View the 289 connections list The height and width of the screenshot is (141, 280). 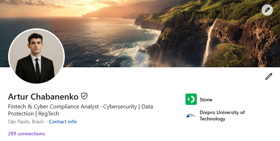coord(27,134)
